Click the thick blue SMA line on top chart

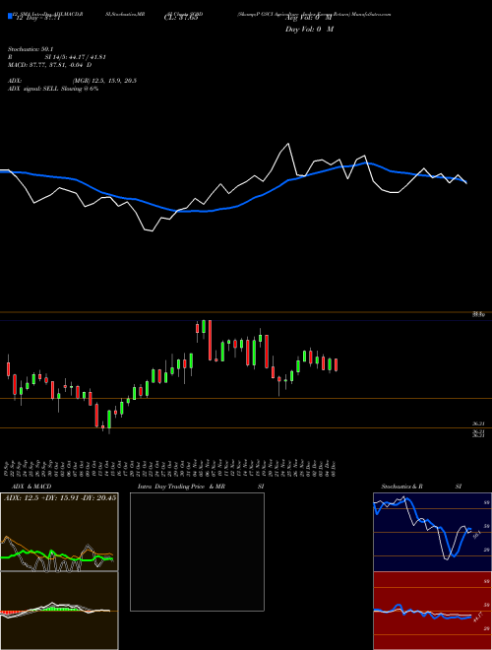(x=232, y=207)
